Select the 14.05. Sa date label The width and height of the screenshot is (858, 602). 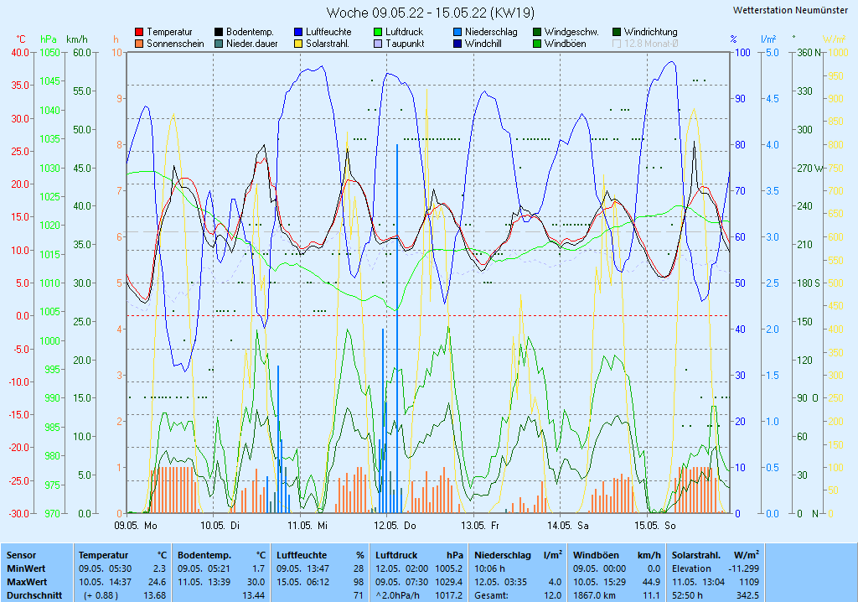pyautogui.click(x=568, y=526)
